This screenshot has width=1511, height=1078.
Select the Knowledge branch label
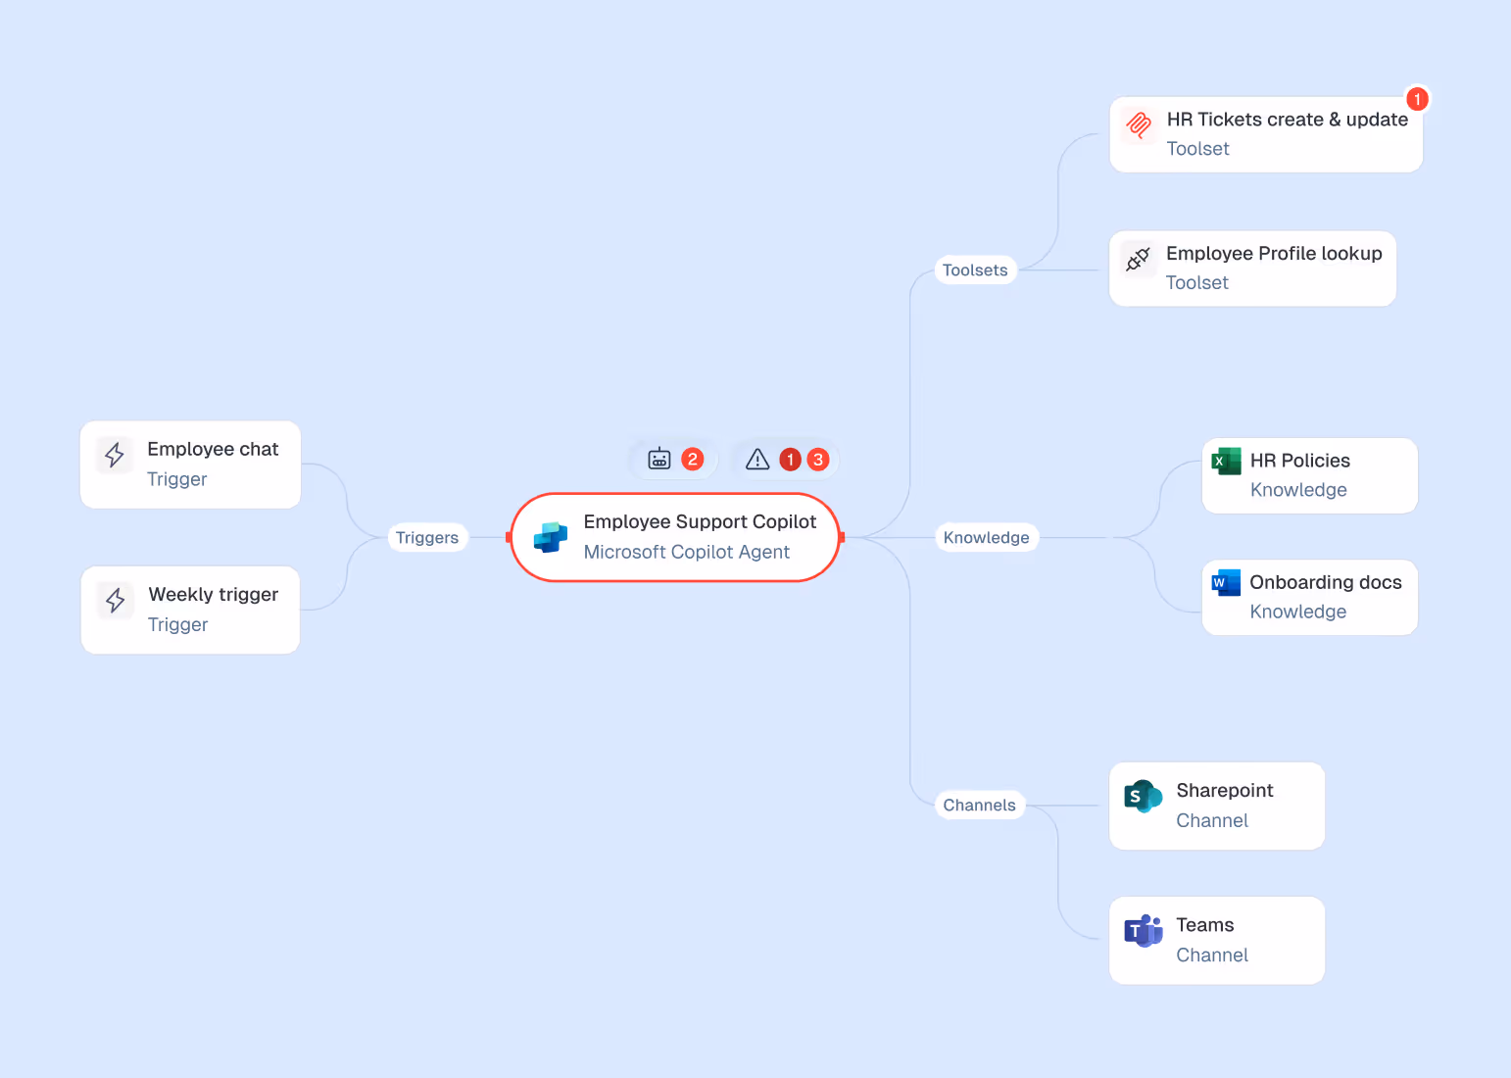[x=987, y=538]
